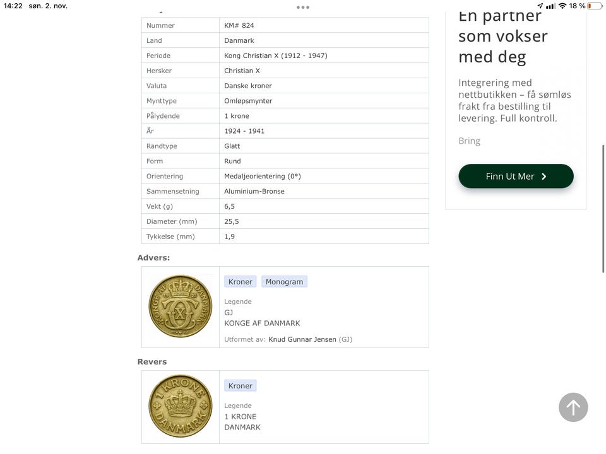Tap the status bar clock showing 14:22
The height and width of the screenshot is (454, 606).
pyautogui.click(x=13, y=6)
